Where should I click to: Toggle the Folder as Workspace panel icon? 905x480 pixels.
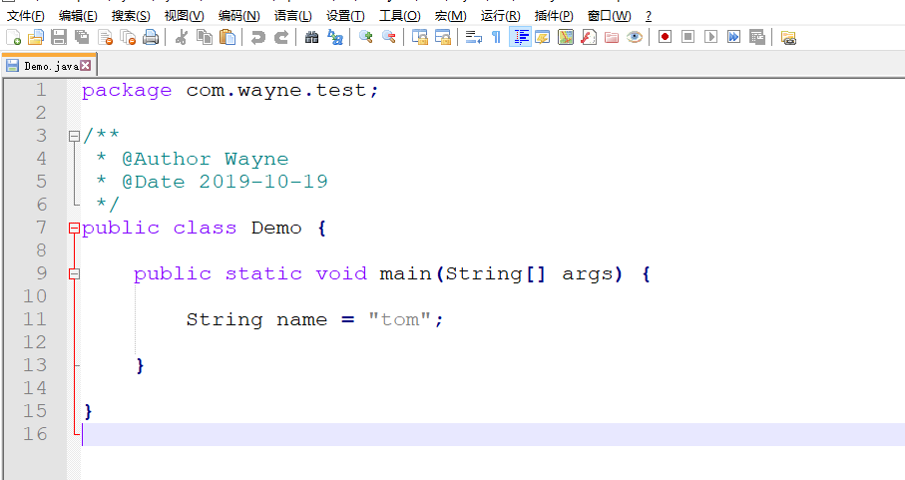(612, 38)
